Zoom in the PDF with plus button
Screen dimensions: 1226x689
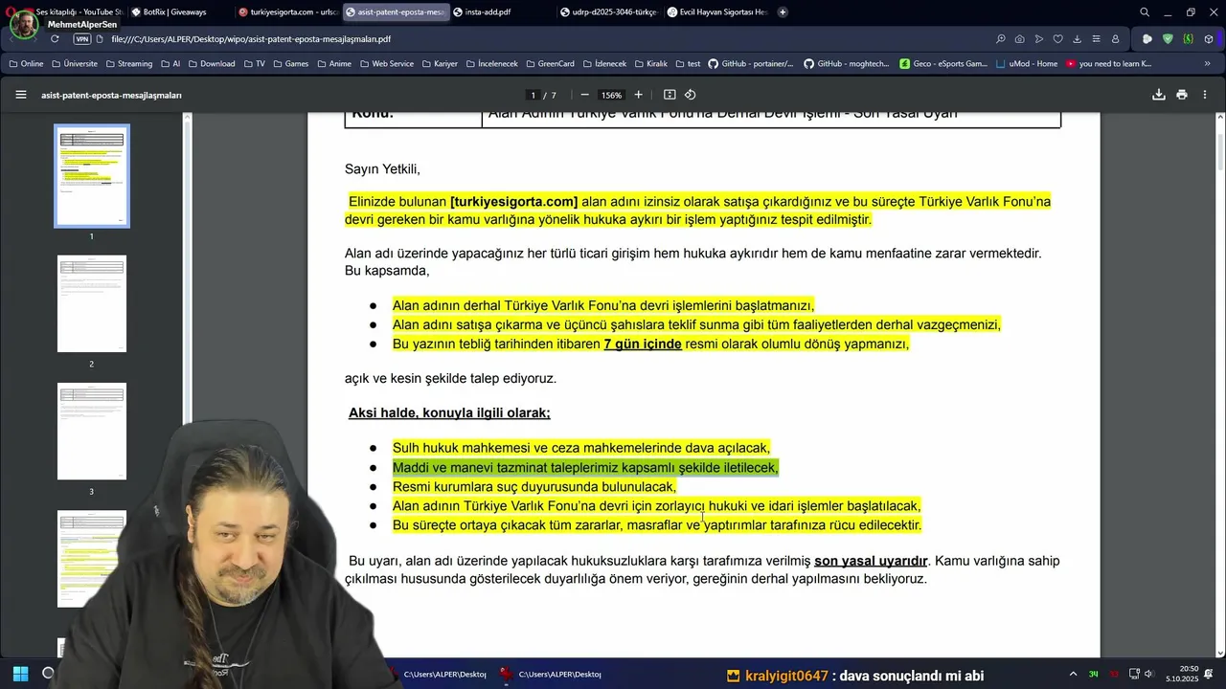point(639,95)
